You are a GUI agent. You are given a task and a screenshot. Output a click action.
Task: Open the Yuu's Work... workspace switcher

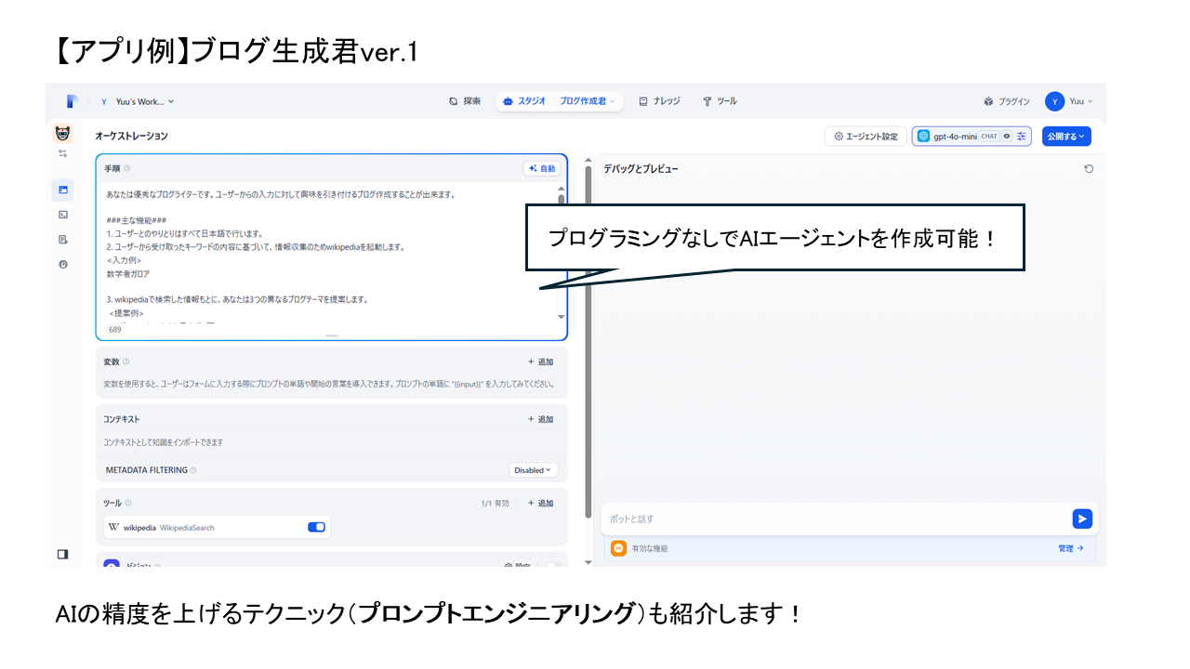click(138, 101)
